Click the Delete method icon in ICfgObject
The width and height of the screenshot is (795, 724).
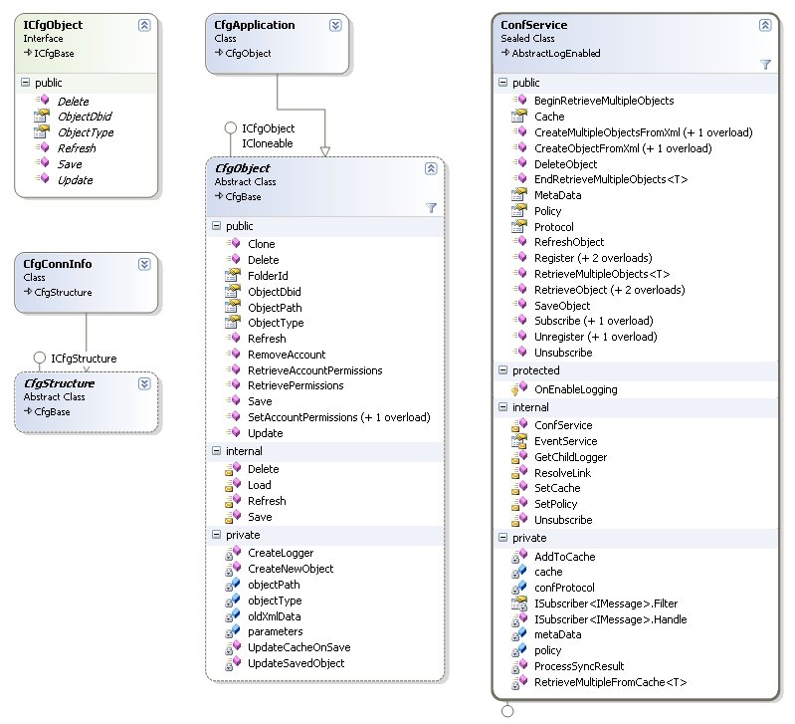[x=43, y=101]
